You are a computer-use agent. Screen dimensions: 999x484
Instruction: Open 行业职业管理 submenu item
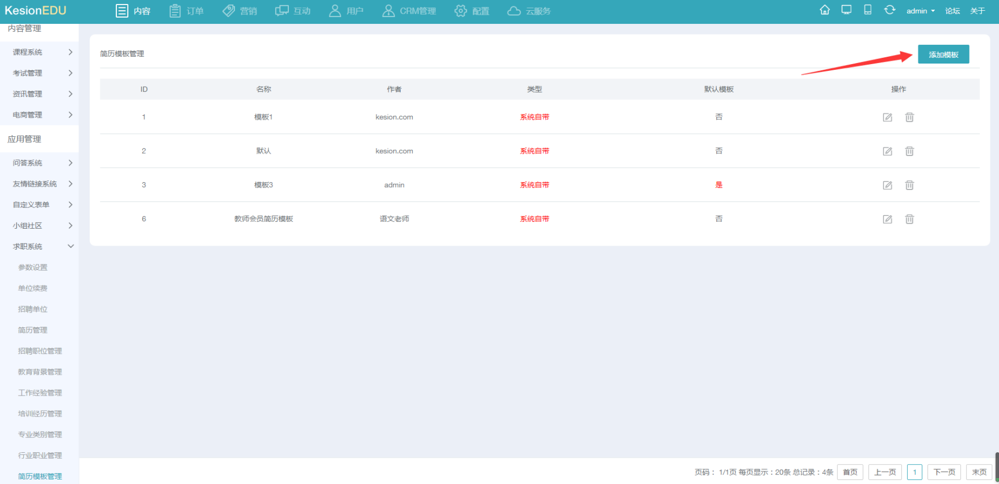(x=40, y=456)
